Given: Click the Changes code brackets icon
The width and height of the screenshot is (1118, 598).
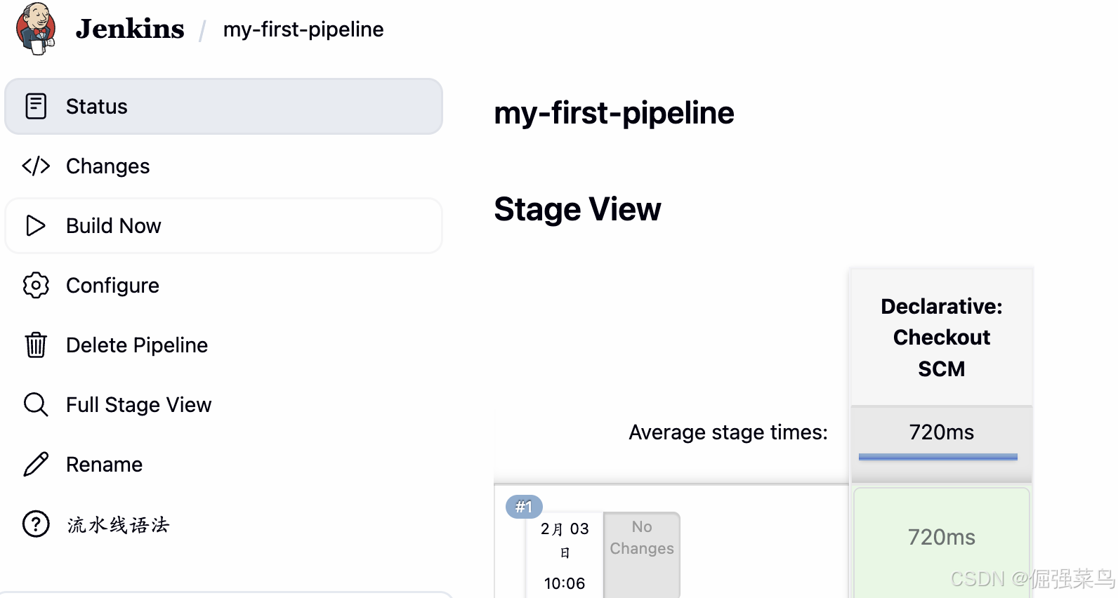Looking at the screenshot, I should click(x=36, y=166).
